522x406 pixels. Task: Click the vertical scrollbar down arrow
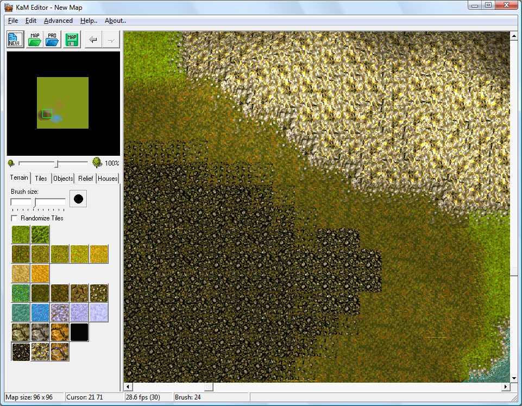coord(514,378)
